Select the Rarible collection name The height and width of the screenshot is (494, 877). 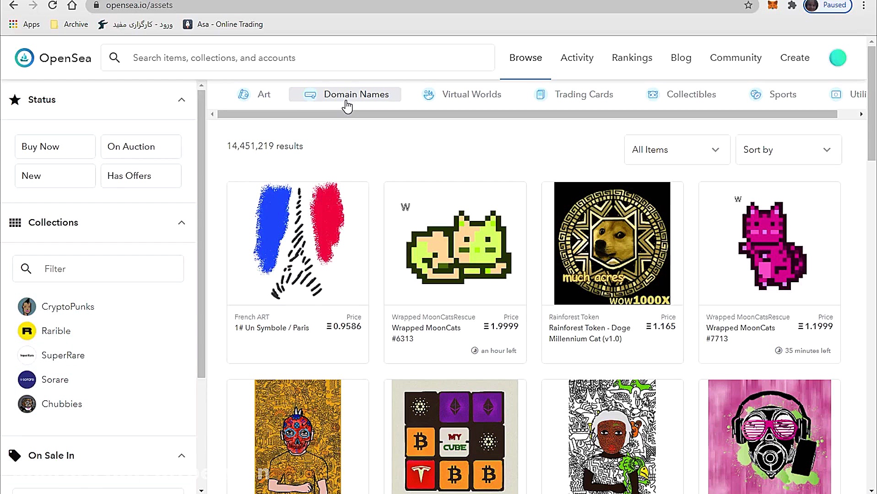(56, 331)
